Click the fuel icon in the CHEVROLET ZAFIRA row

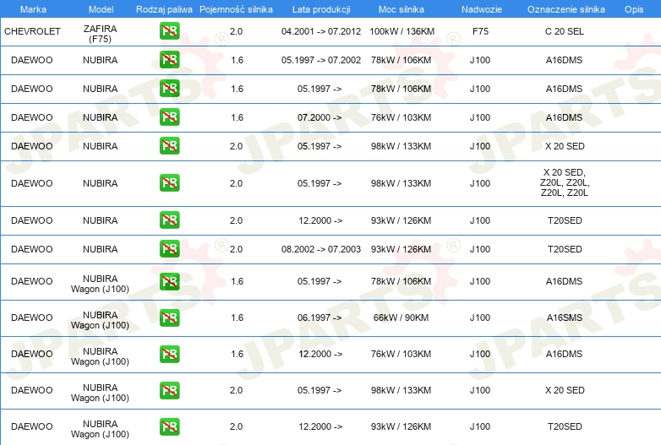coord(169,31)
